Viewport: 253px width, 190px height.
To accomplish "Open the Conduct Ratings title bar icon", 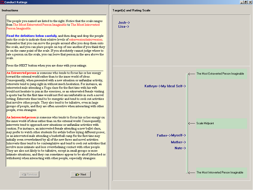I will 2,2.
